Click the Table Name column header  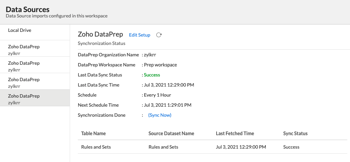tap(93, 133)
